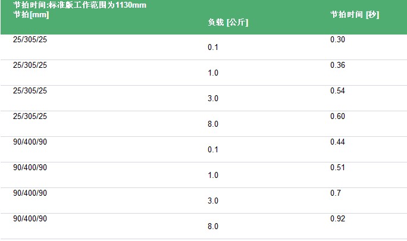407x241 pixels.
Task: Select the 0.92 cycle time value
Action: click(337, 218)
